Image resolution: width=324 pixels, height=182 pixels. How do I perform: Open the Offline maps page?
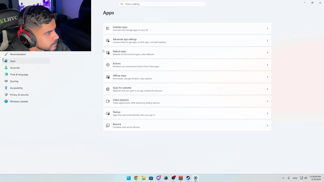tap(187, 77)
